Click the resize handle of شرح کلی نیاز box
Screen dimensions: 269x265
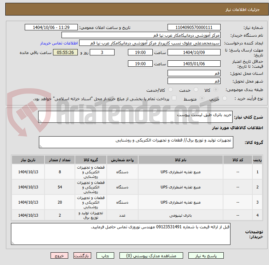click(40, 121)
